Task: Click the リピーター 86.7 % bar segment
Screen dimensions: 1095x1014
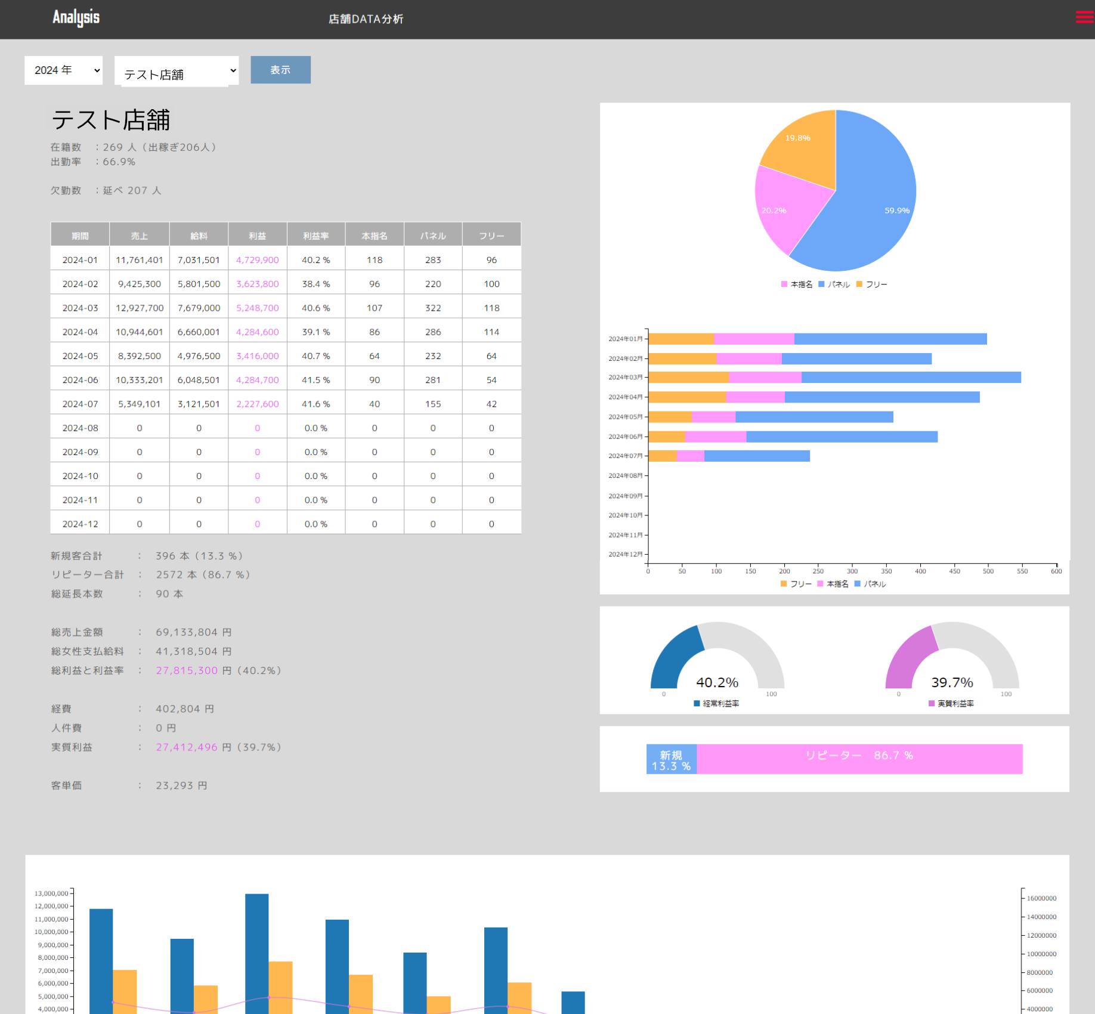Action: click(859, 759)
